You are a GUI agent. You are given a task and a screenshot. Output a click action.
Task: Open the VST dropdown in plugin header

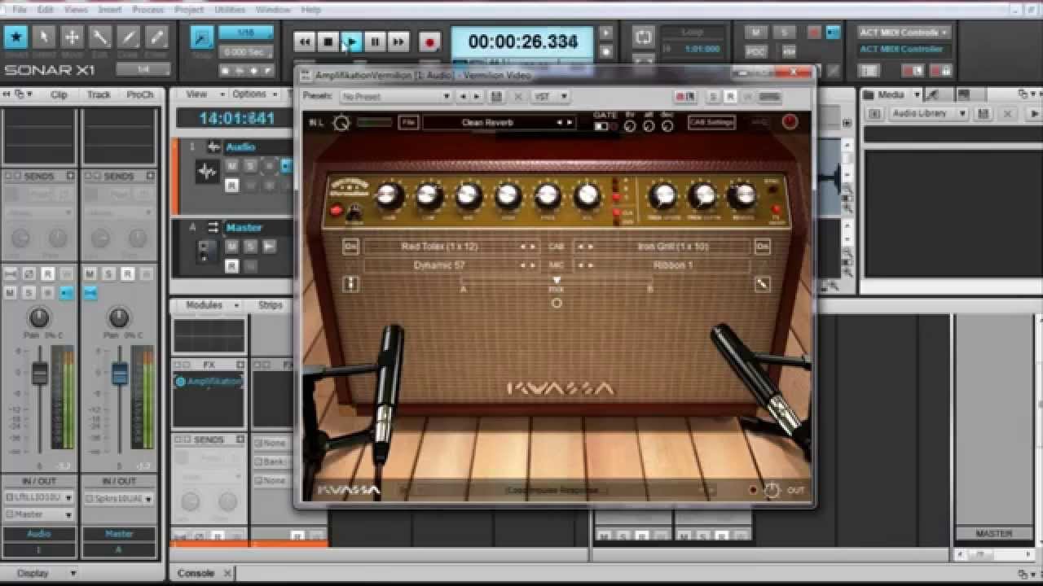click(550, 97)
